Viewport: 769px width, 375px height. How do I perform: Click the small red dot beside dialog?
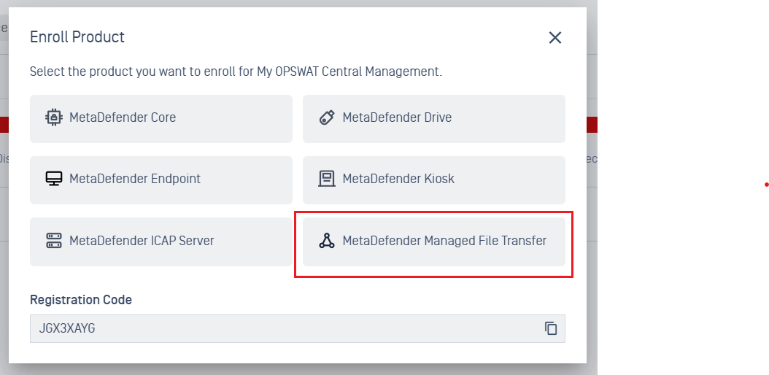tap(766, 185)
